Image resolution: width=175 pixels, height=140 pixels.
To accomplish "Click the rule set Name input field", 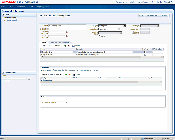I will click(x=67, y=25).
